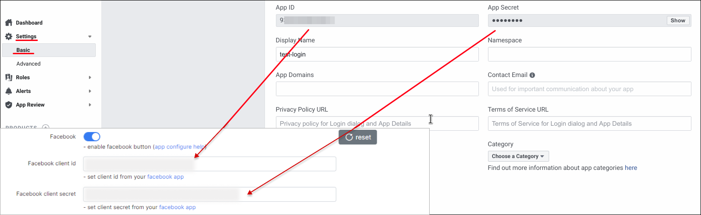Image resolution: width=701 pixels, height=215 pixels.
Task: Click the Roles icon in sidebar
Action: pyautogui.click(x=9, y=77)
